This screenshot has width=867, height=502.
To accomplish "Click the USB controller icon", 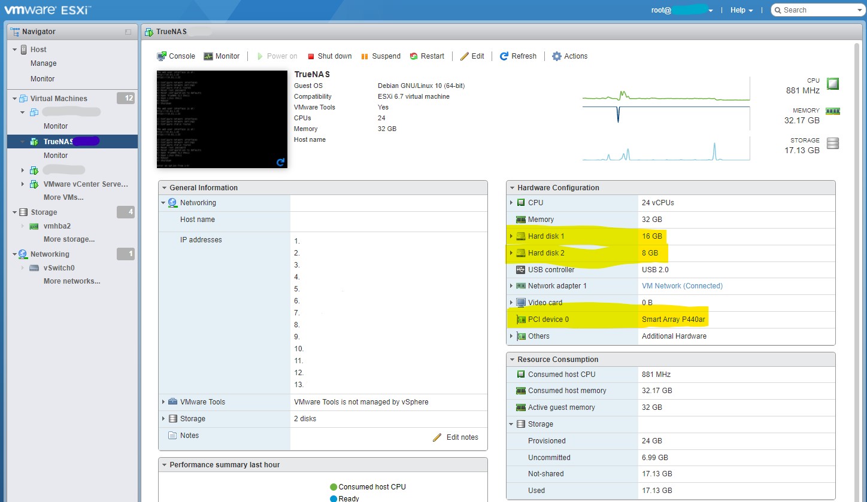I will pyautogui.click(x=521, y=270).
